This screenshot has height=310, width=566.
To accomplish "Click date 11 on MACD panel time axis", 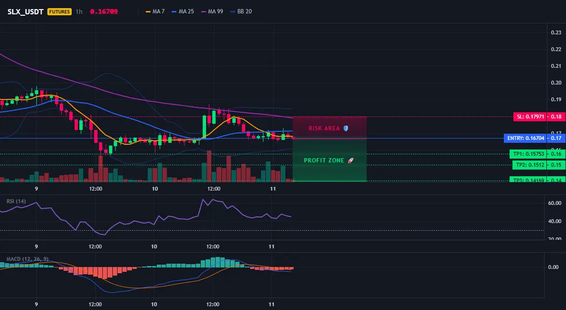I will coord(272,304).
